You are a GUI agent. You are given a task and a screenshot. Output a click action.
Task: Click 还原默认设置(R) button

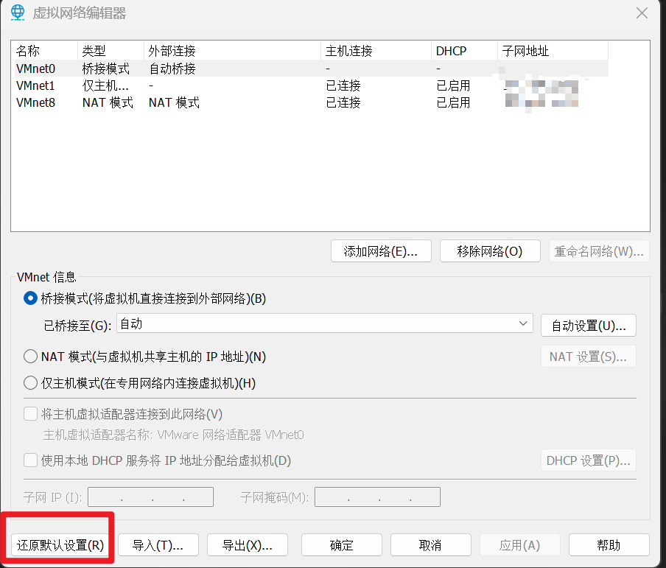[60, 545]
